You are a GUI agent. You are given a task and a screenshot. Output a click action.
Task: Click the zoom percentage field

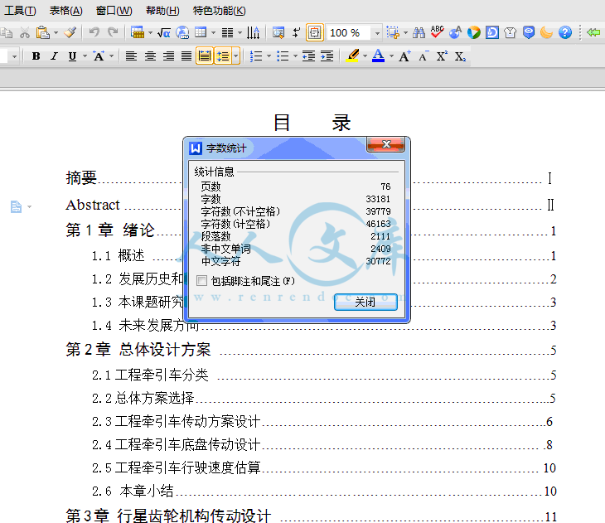coord(348,33)
